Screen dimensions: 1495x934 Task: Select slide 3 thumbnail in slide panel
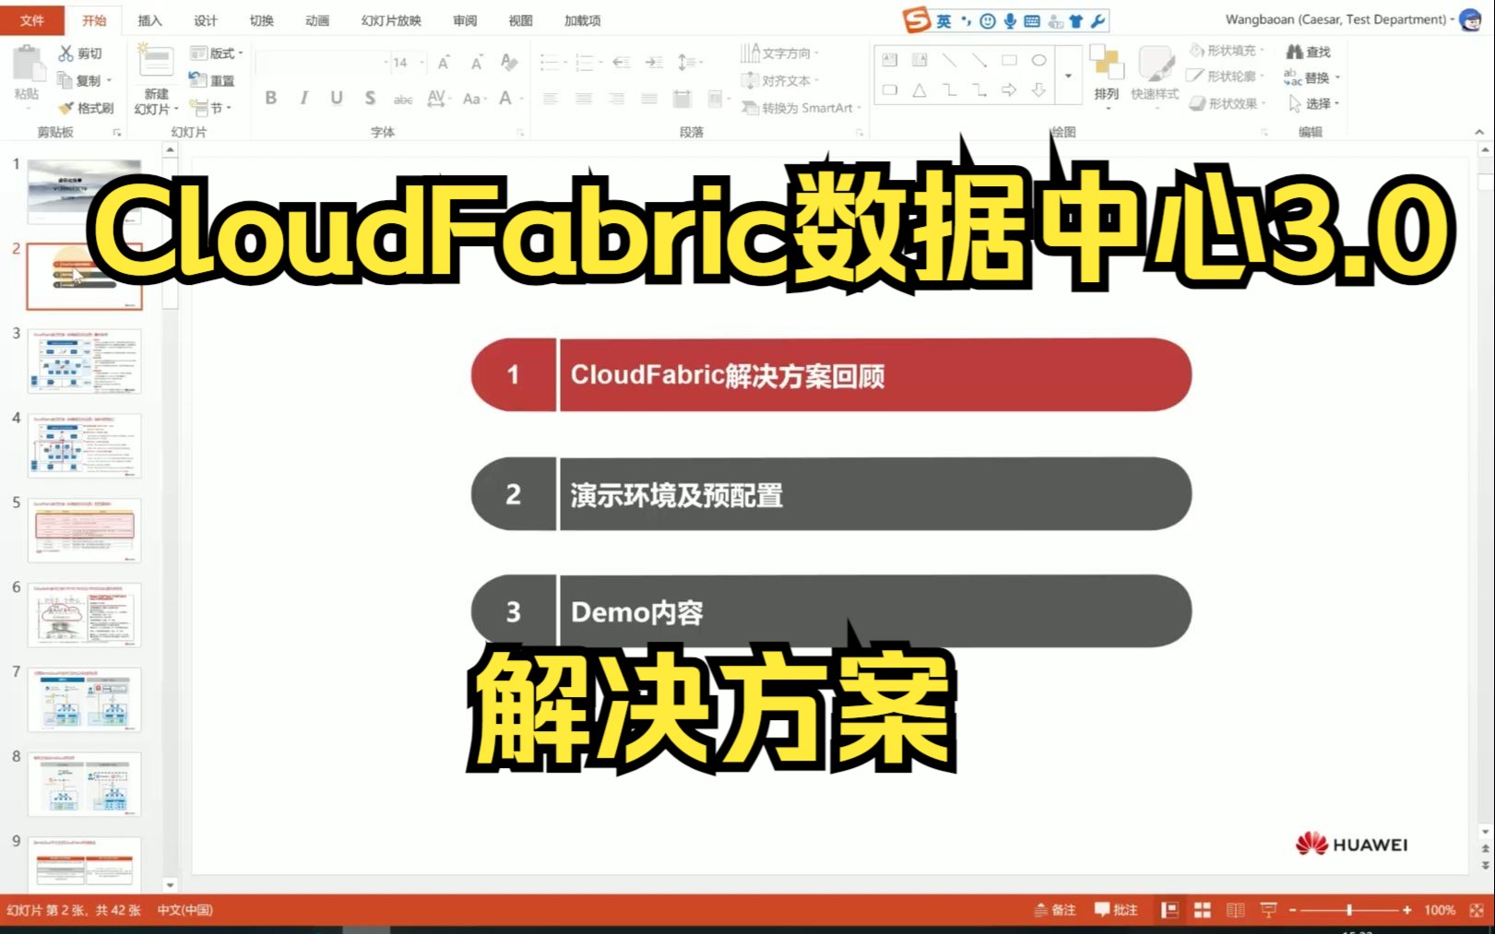click(x=85, y=361)
